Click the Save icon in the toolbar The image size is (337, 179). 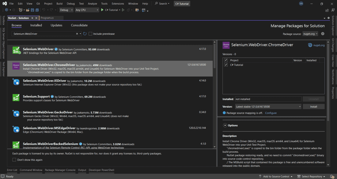coord(32,10)
